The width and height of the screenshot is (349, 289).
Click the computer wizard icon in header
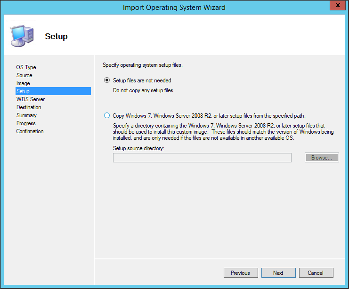click(22, 36)
